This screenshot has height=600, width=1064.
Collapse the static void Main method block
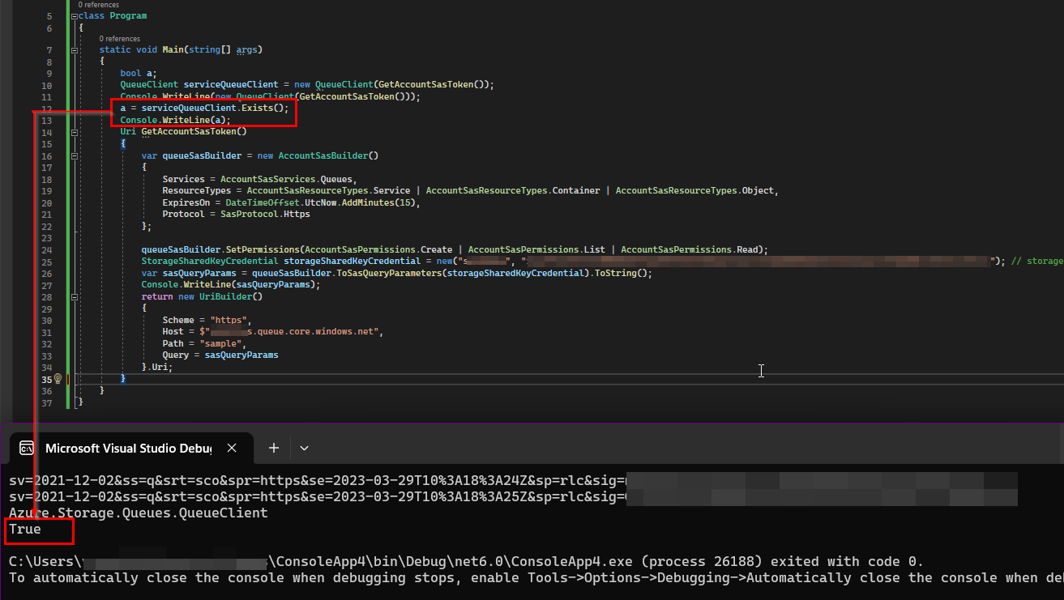(x=75, y=49)
